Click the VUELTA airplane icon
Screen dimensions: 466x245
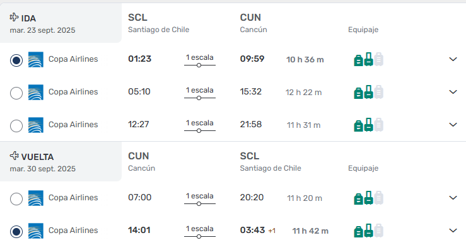14,156
